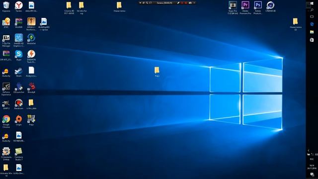Open Camtasia Studio 7

pos(19,154)
